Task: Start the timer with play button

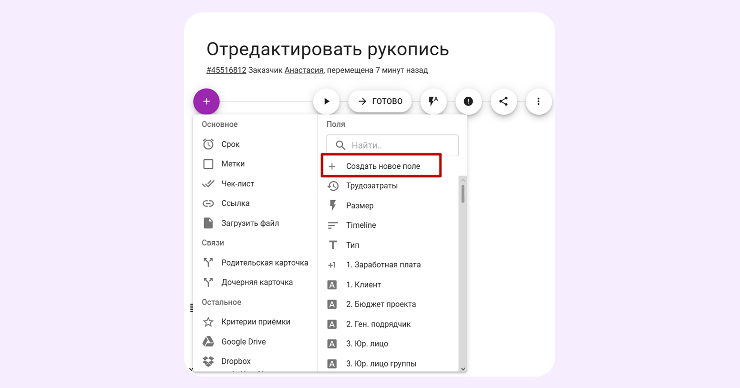Action: click(327, 101)
